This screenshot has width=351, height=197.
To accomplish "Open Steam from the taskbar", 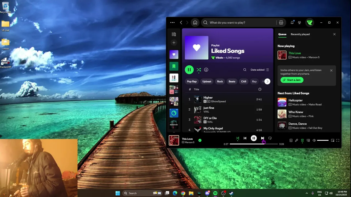I will pos(231,193).
